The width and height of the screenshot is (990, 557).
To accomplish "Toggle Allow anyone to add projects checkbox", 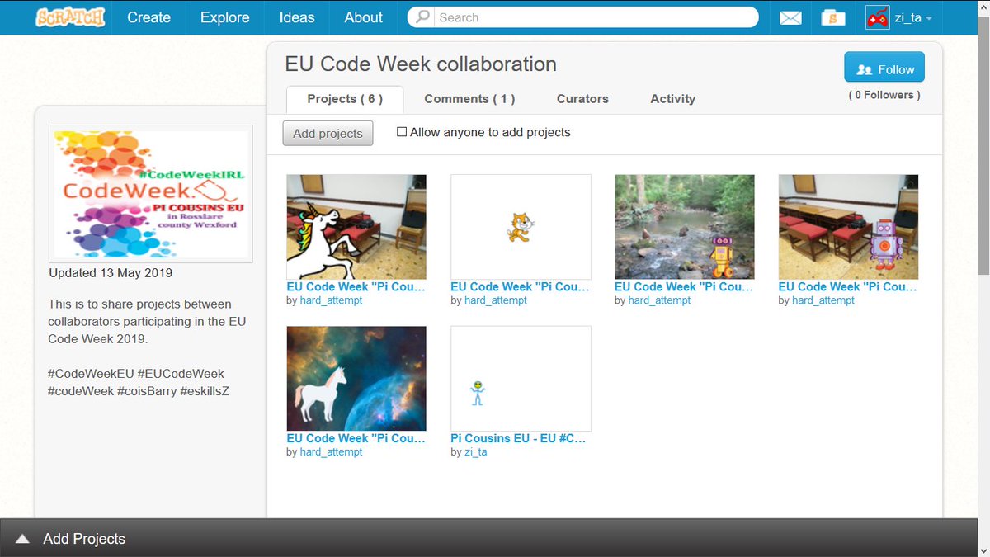I will [x=402, y=132].
